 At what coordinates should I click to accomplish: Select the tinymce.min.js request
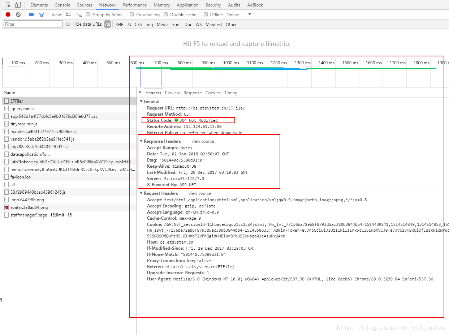[x=69, y=124]
